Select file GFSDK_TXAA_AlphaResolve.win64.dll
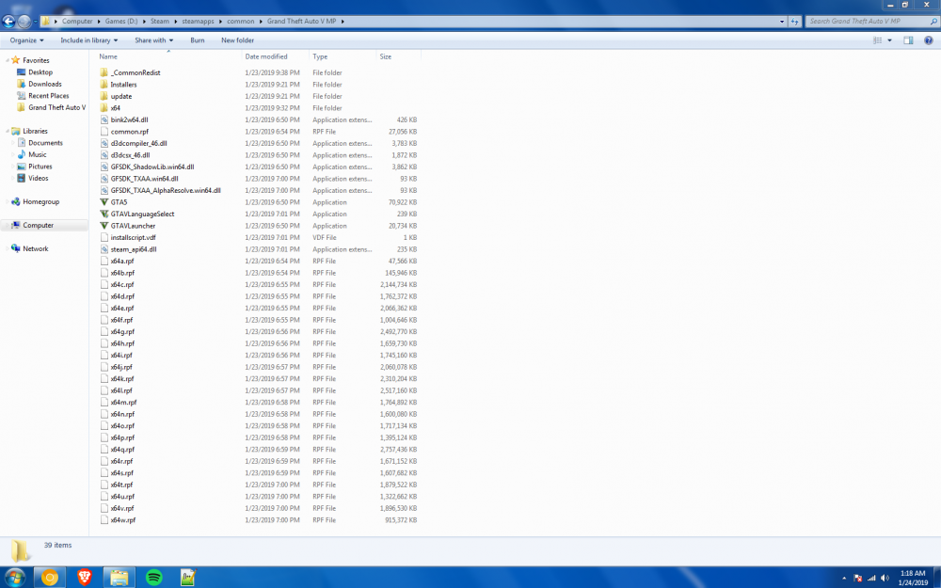 tap(166, 190)
